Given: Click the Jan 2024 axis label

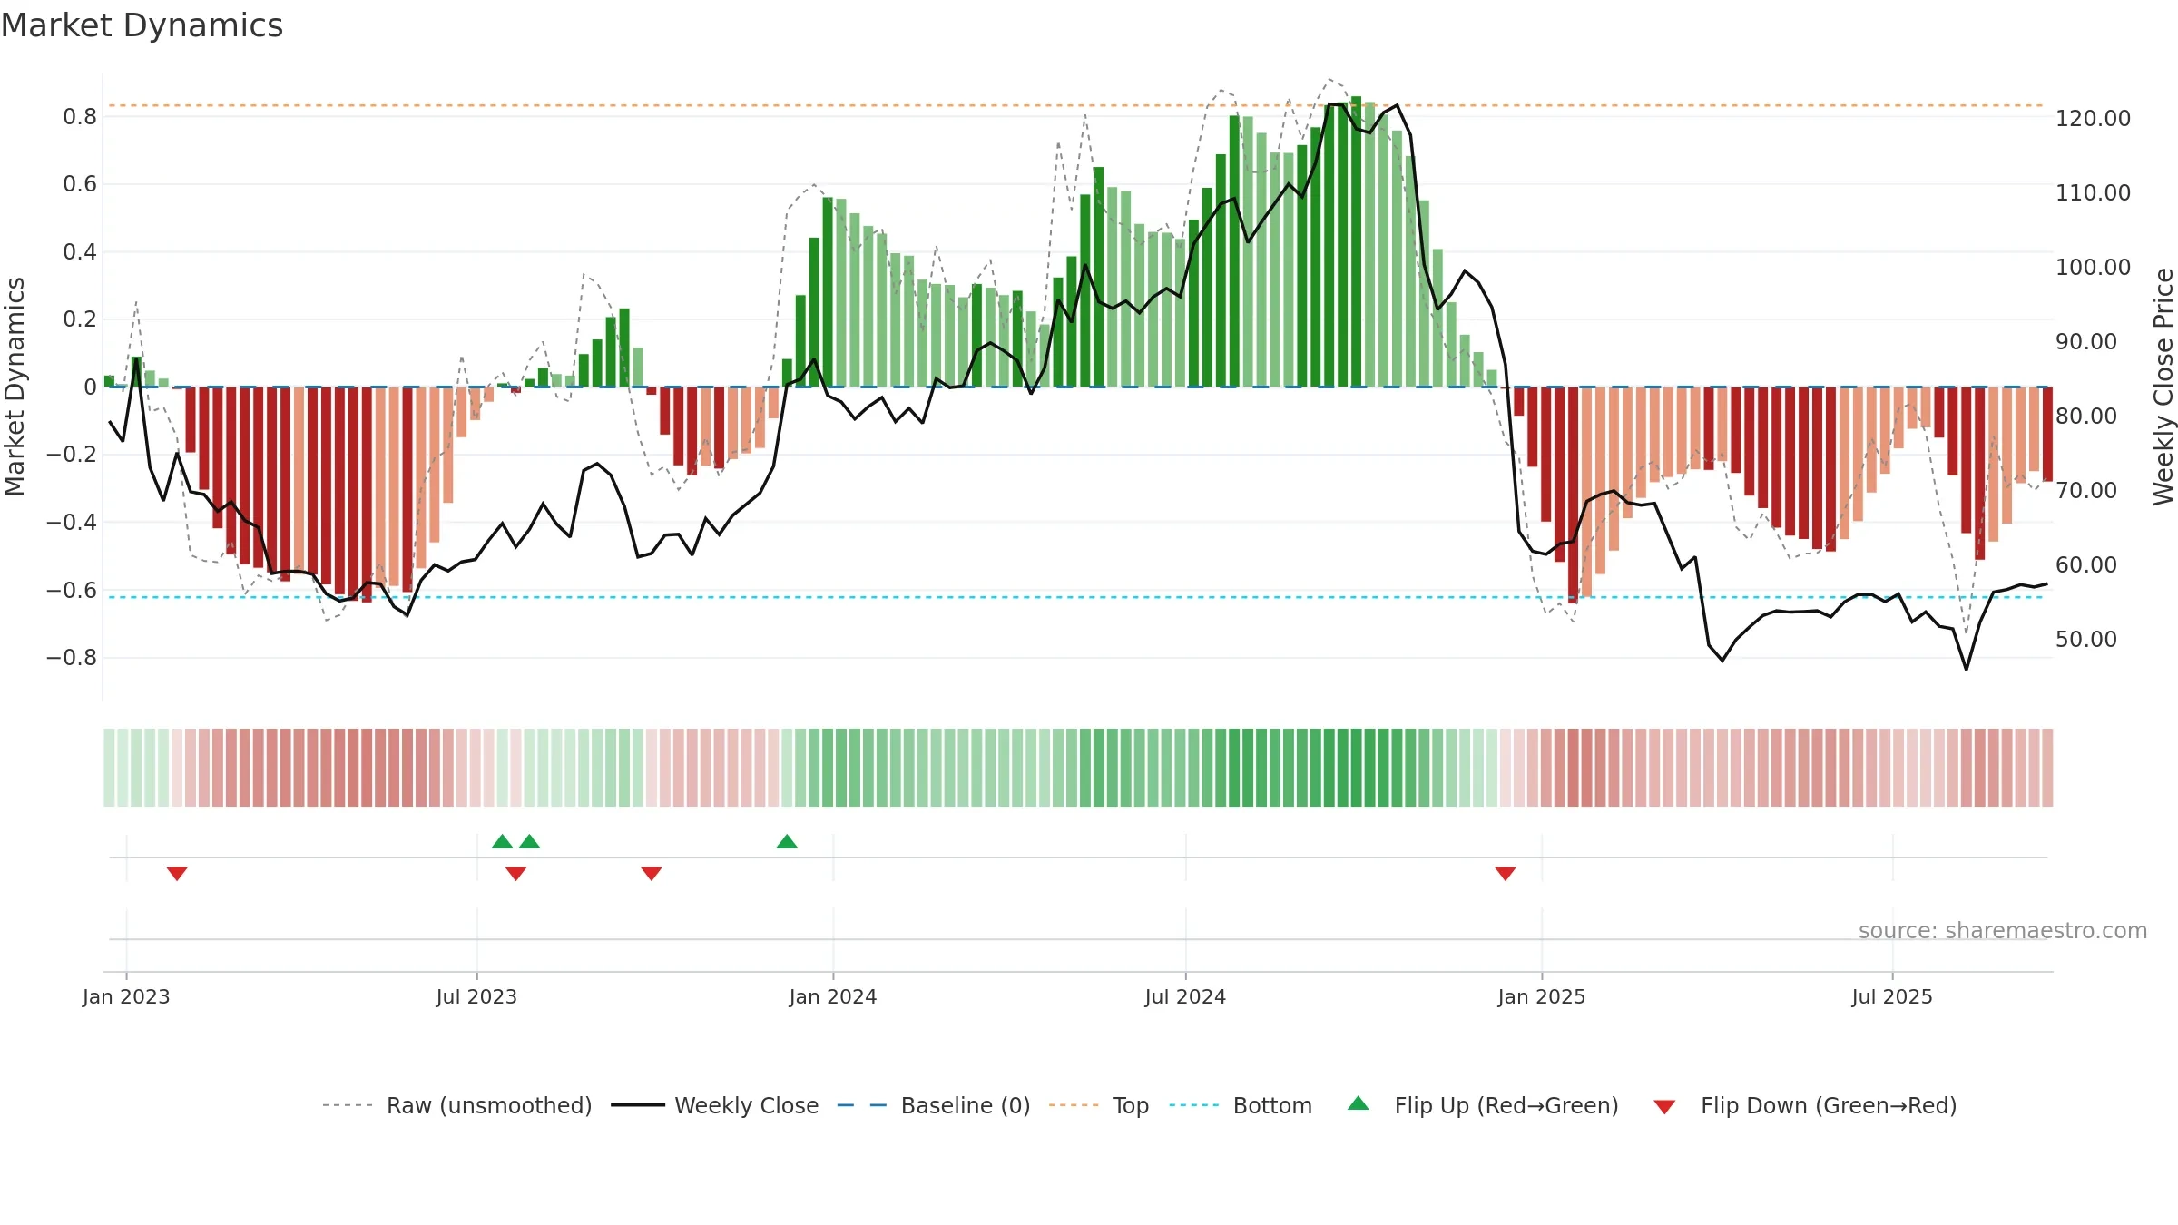Looking at the screenshot, I should pos(833,996).
